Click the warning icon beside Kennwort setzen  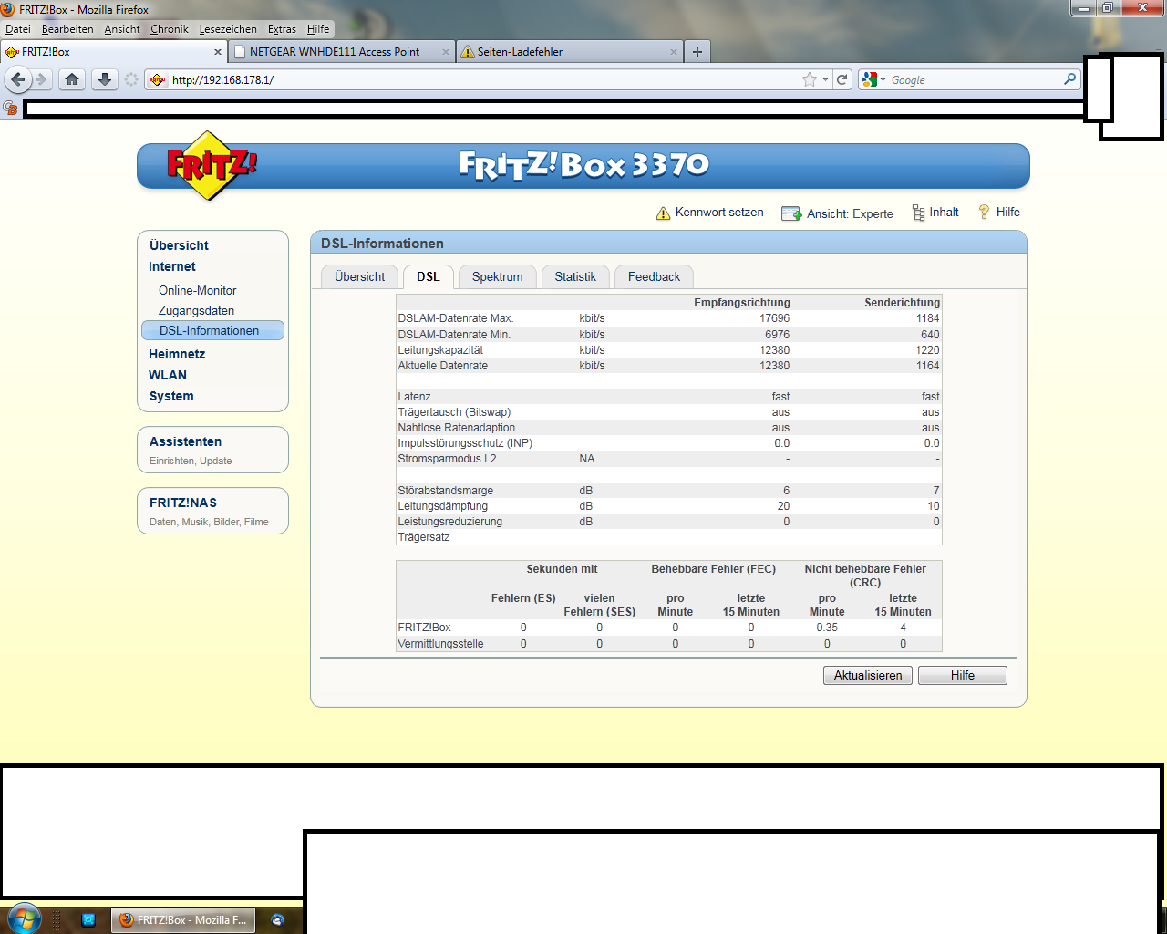pyautogui.click(x=663, y=213)
